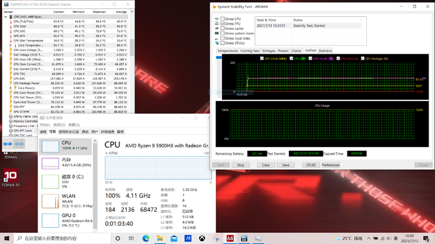Open File Explorer from the taskbar
This screenshot has width=435, height=244.
(160, 238)
